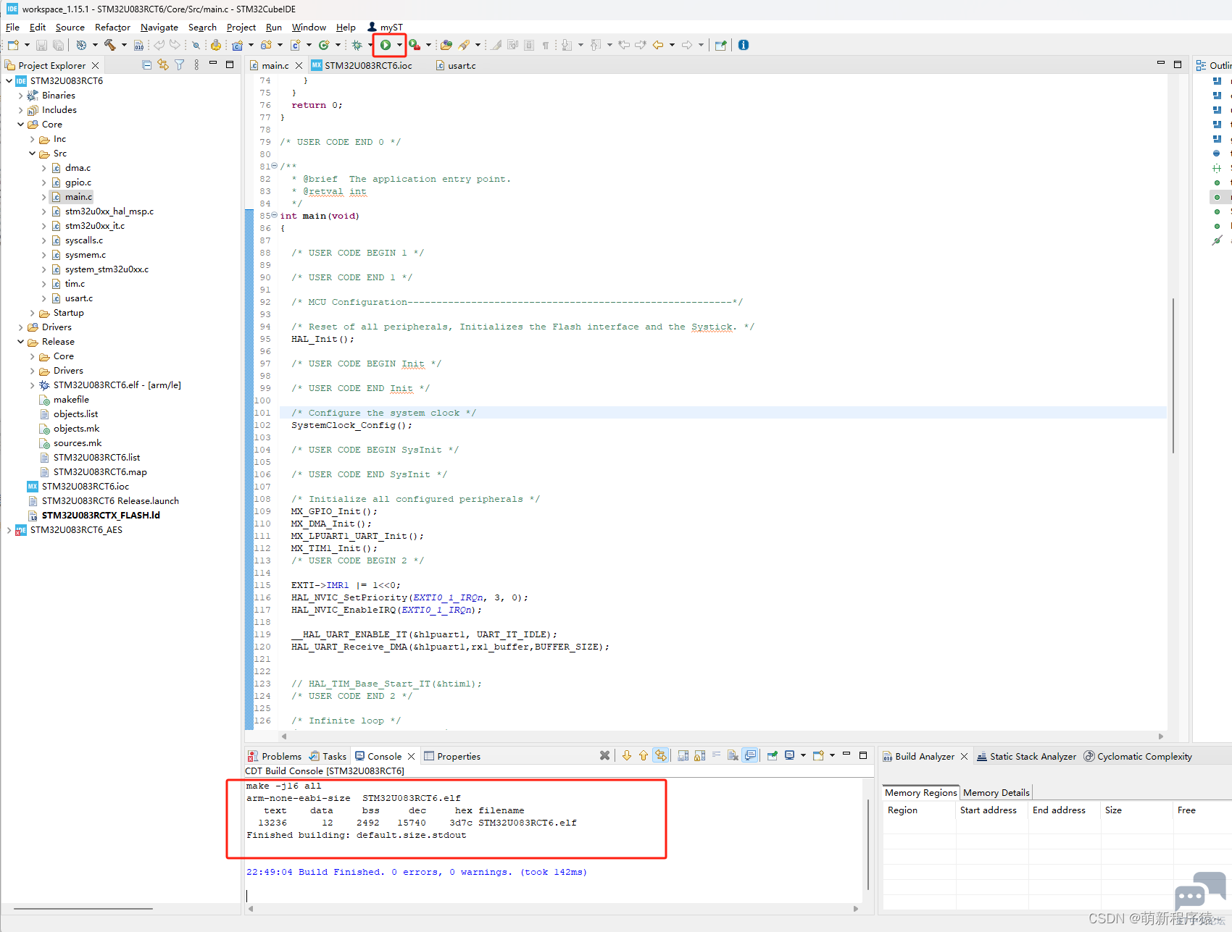Close the Console view tab
The image size is (1232, 932).
[411, 756]
